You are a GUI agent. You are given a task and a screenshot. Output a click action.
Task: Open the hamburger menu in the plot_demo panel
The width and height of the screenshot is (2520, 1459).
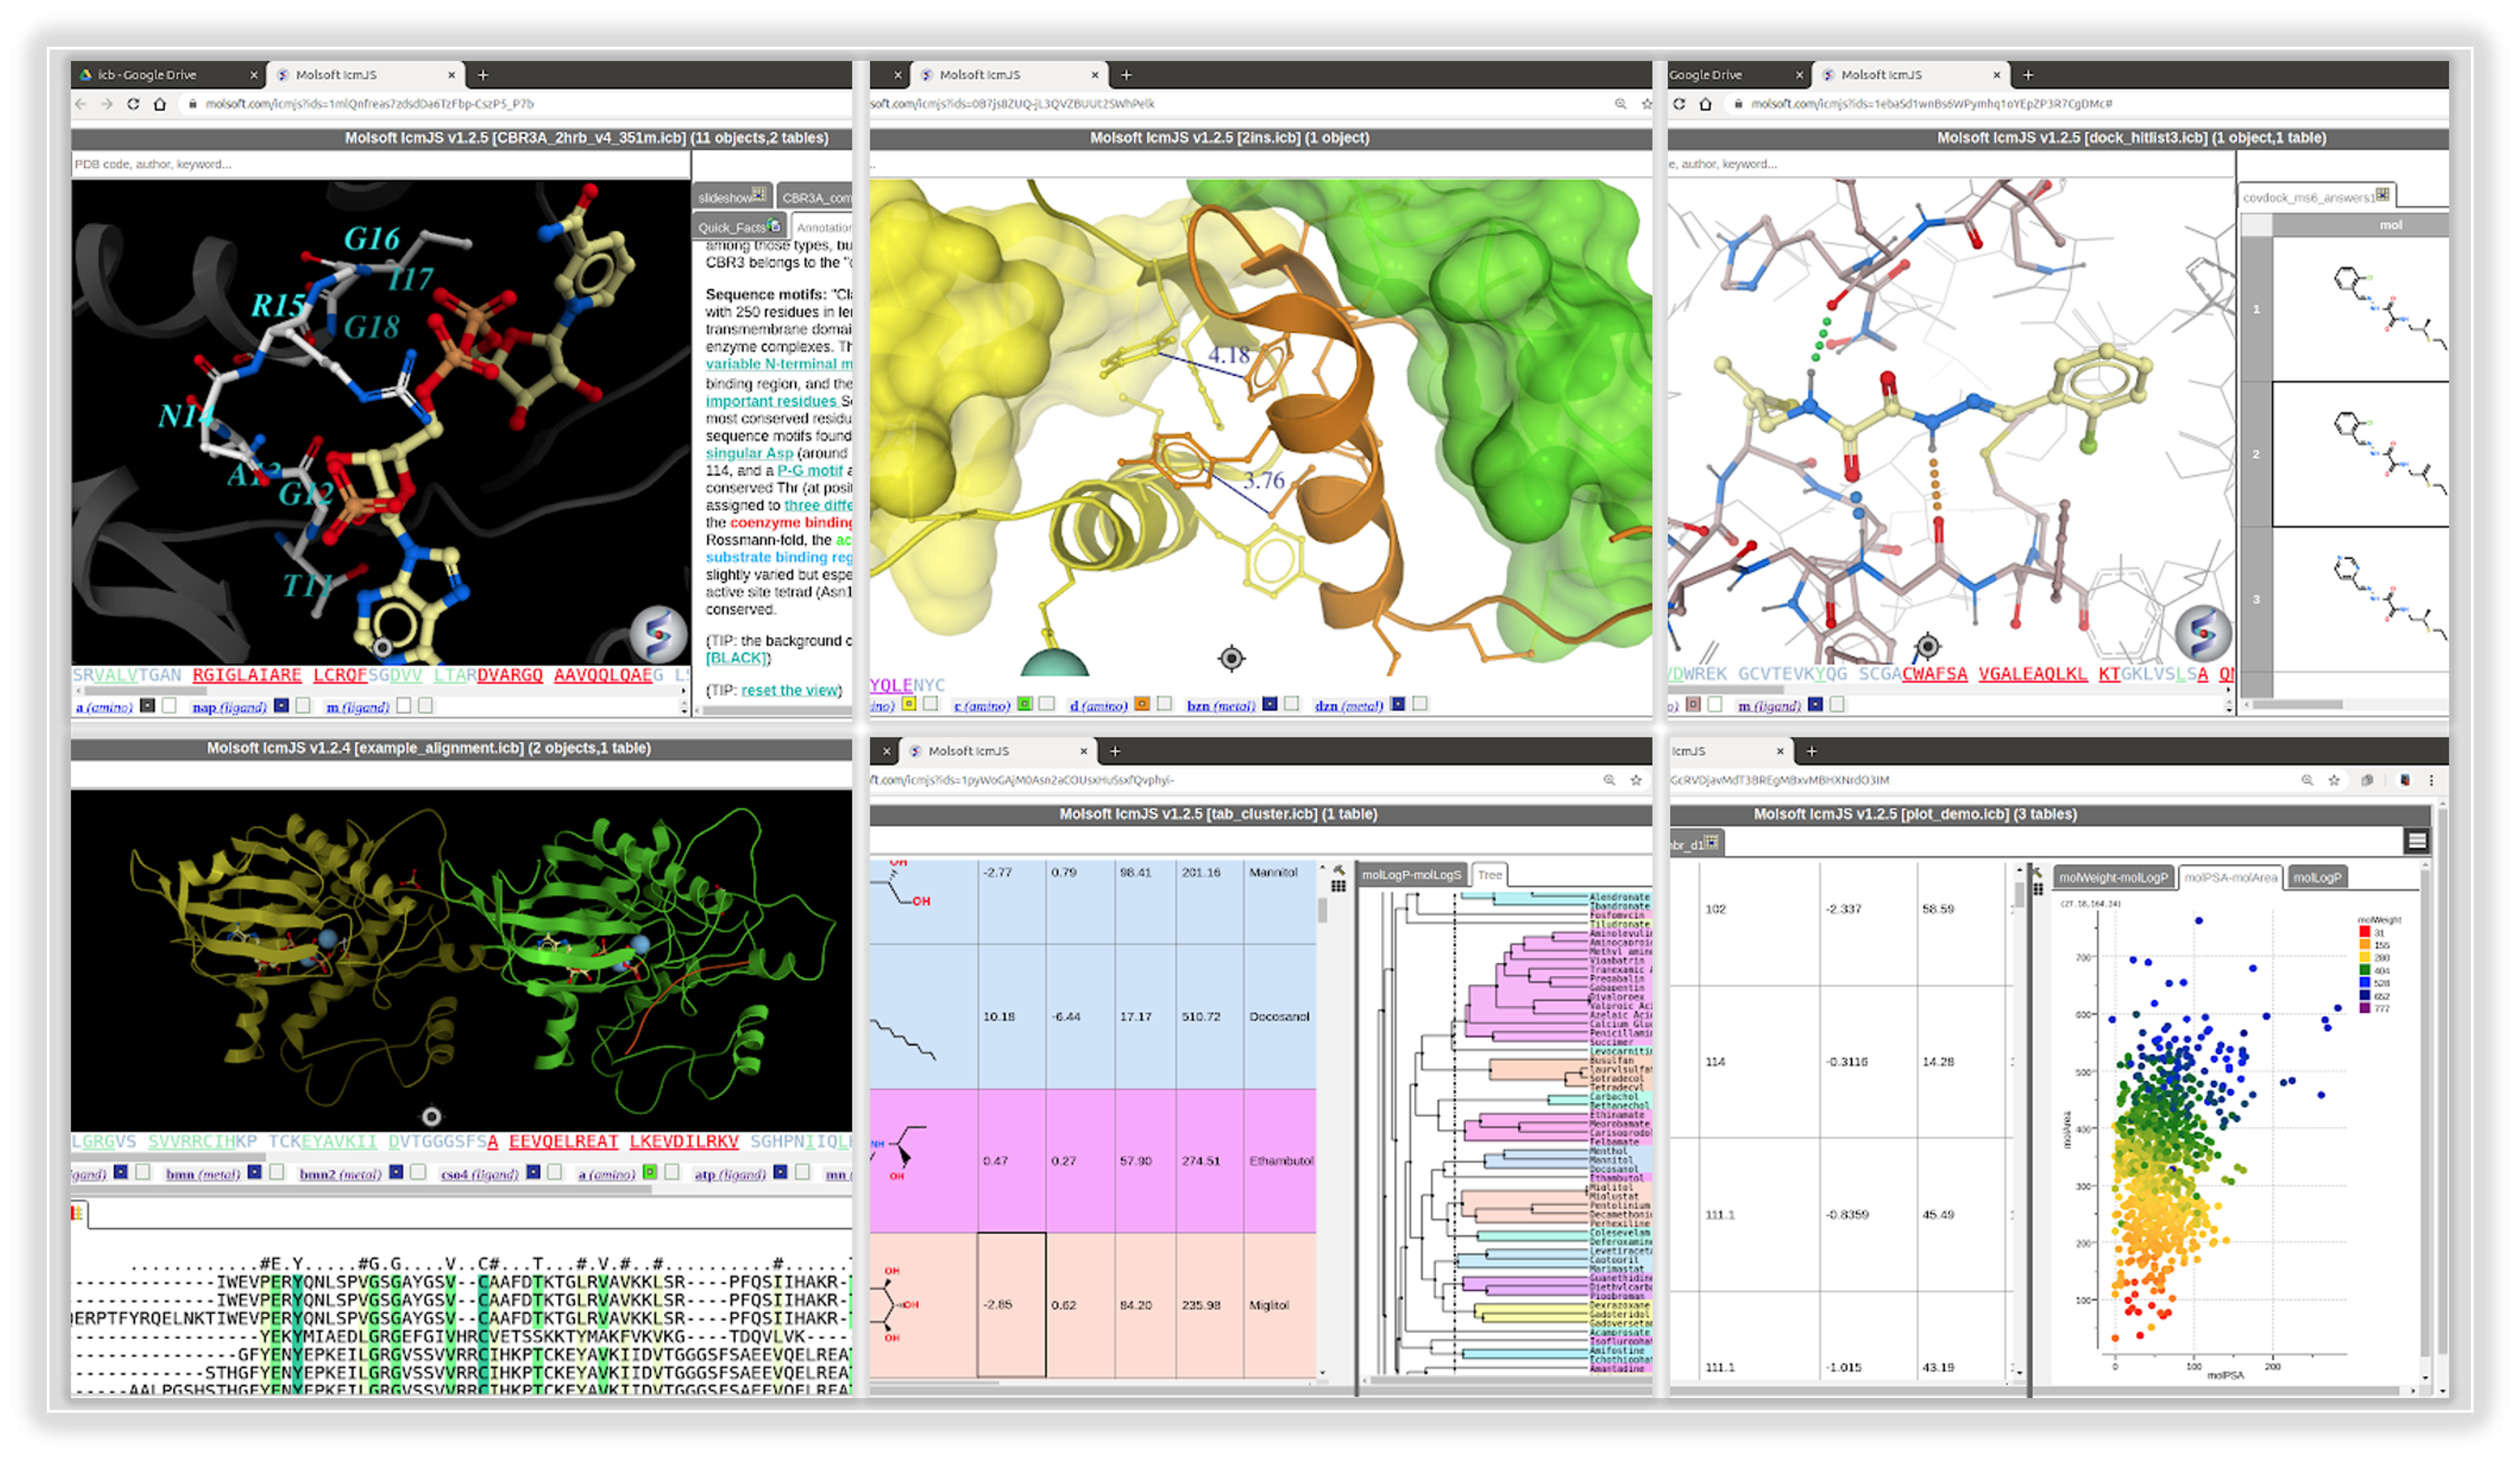tap(2416, 841)
